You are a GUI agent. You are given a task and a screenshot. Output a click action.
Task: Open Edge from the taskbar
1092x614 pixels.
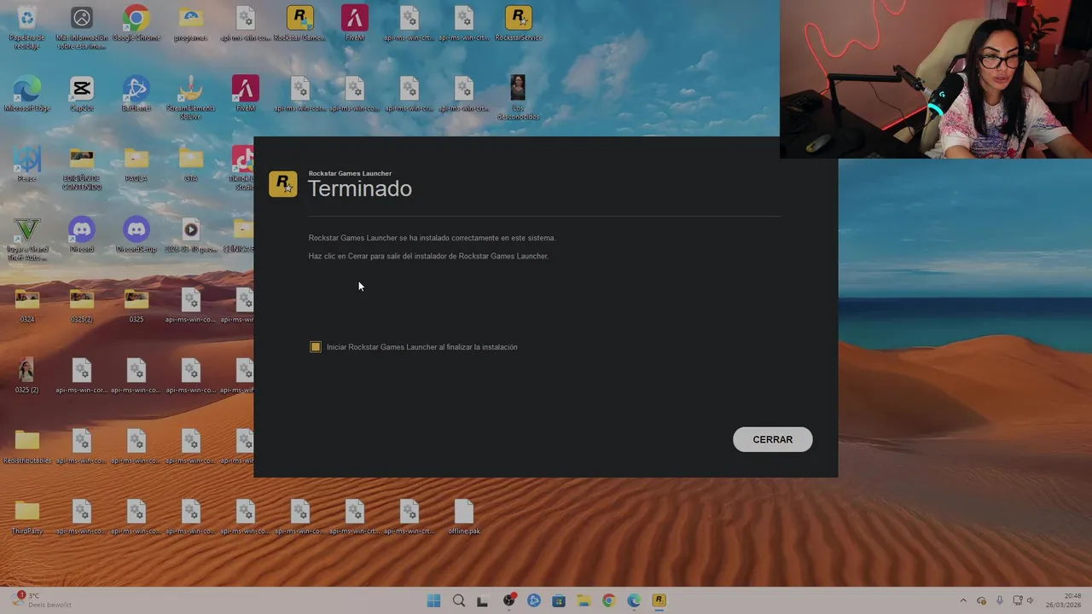(634, 600)
